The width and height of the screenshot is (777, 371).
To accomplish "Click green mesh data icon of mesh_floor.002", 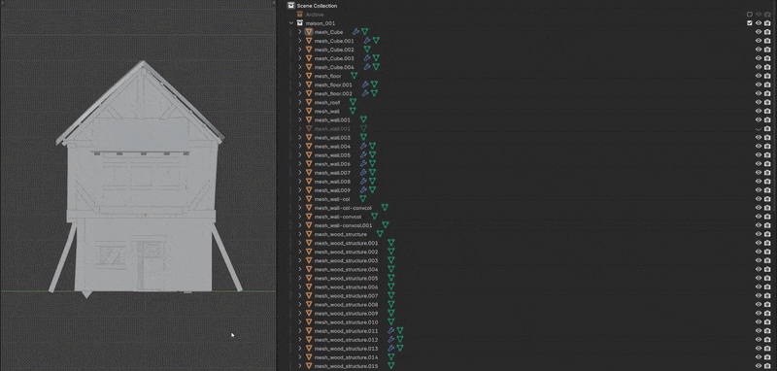I will pos(374,93).
